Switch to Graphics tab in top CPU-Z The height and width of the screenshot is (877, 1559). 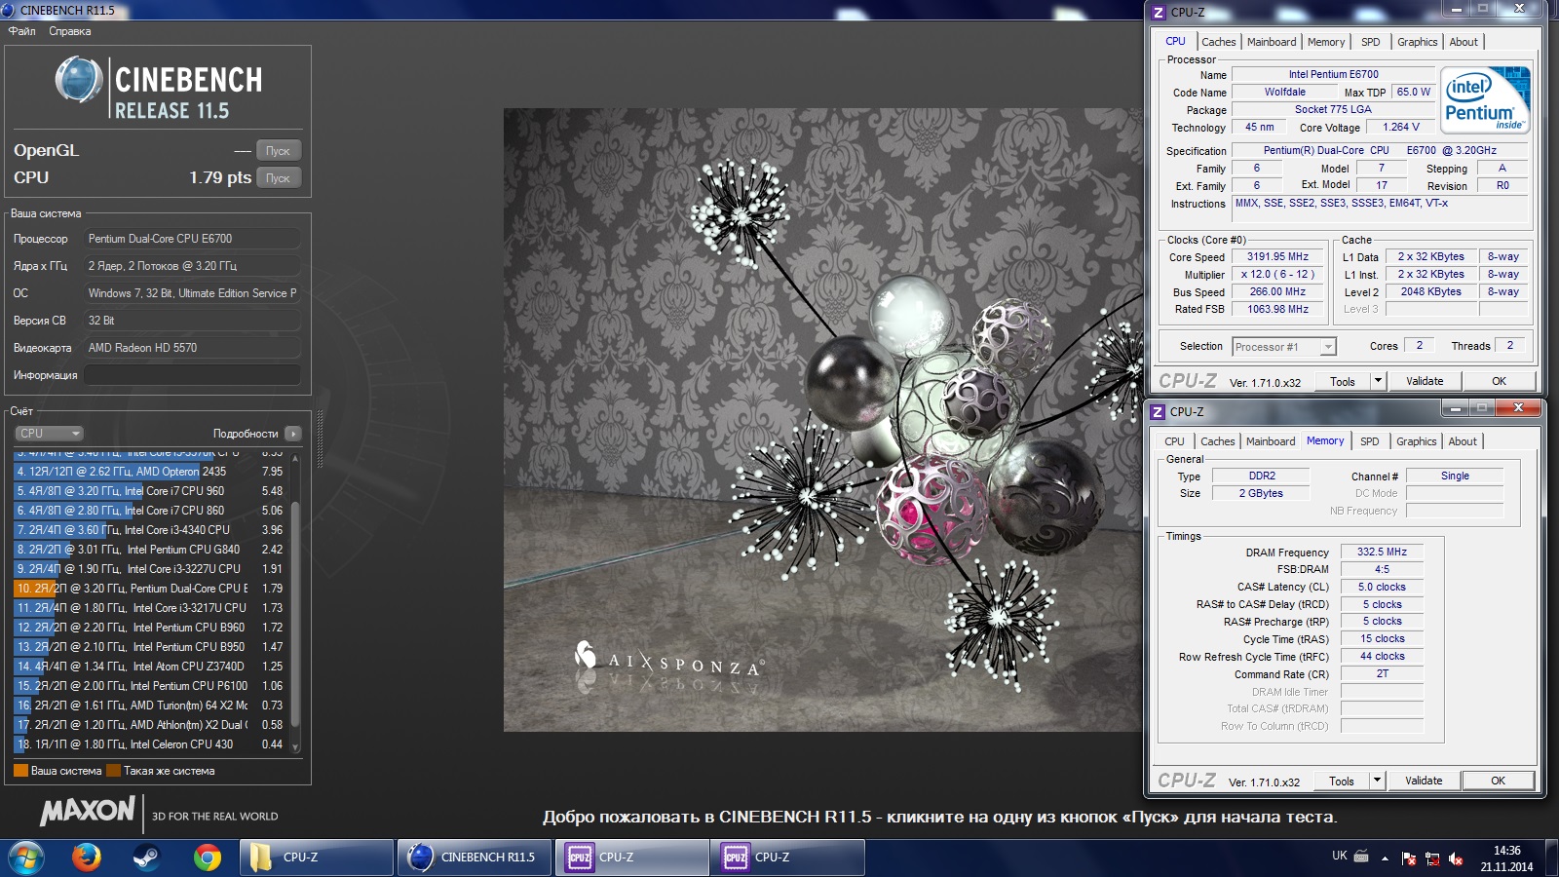point(1417,42)
